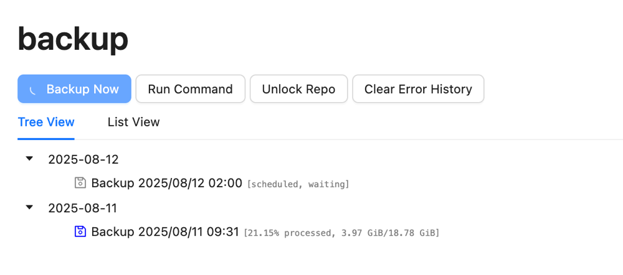The width and height of the screenshot is (623, 275).
Task: Collapse the 2025-08-11 tree group arrow
Action: 29,207
